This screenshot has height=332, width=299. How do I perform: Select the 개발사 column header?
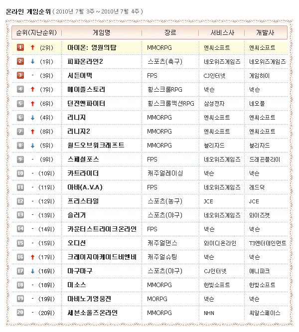point(265,32)
